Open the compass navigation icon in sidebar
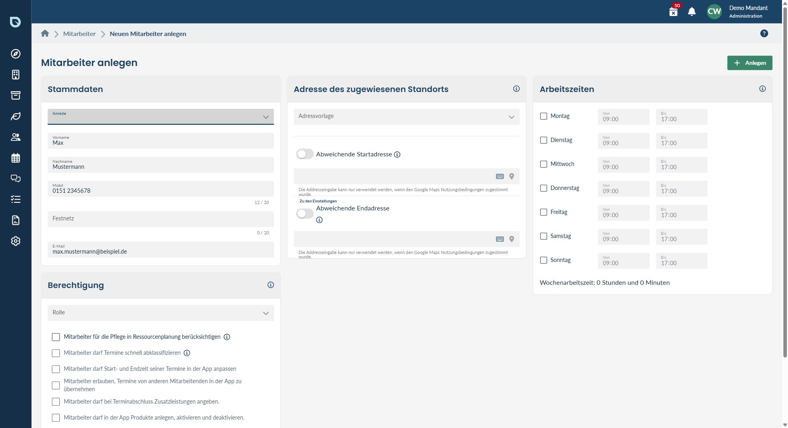This screenshot has width=788, height=428. click(16, 54)
